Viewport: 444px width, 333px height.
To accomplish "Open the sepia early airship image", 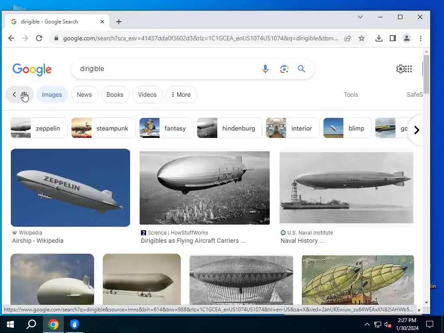I will [142, 279].
